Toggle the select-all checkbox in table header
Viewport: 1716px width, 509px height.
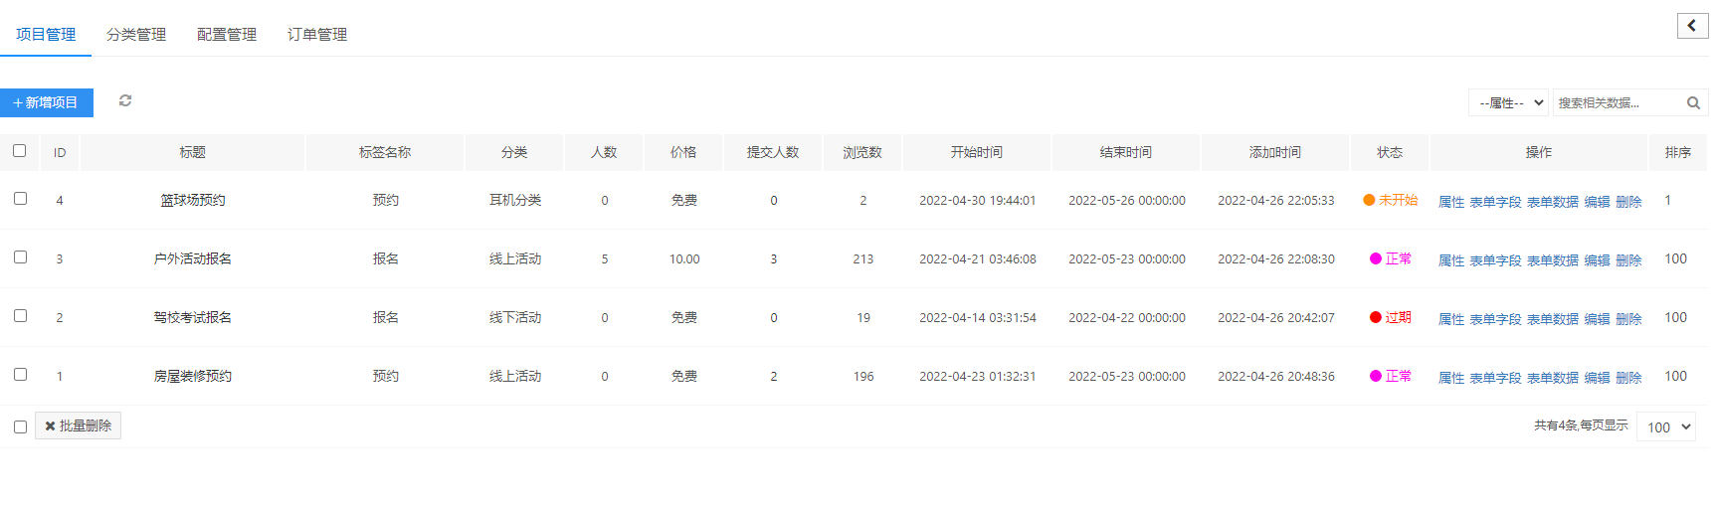20,151
